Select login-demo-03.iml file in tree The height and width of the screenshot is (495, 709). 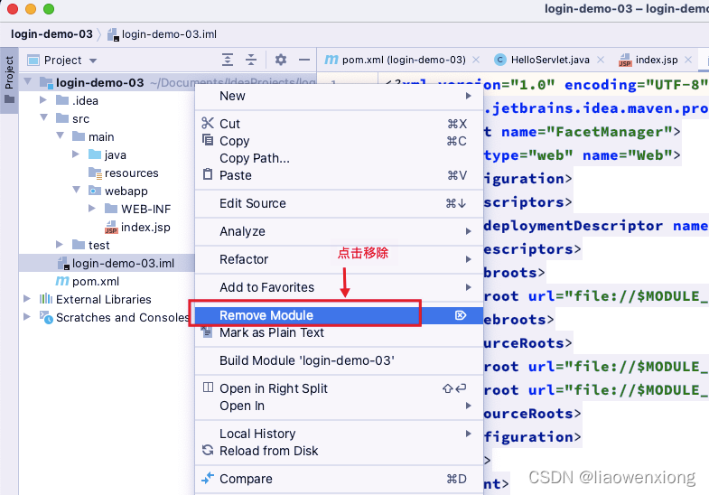pyautogui.click(x=107, y=263)
